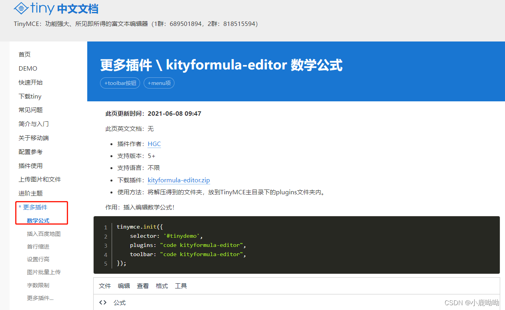Click the Tiny diamond logo
The image size is (505, 310).
(x=21, y=8)
